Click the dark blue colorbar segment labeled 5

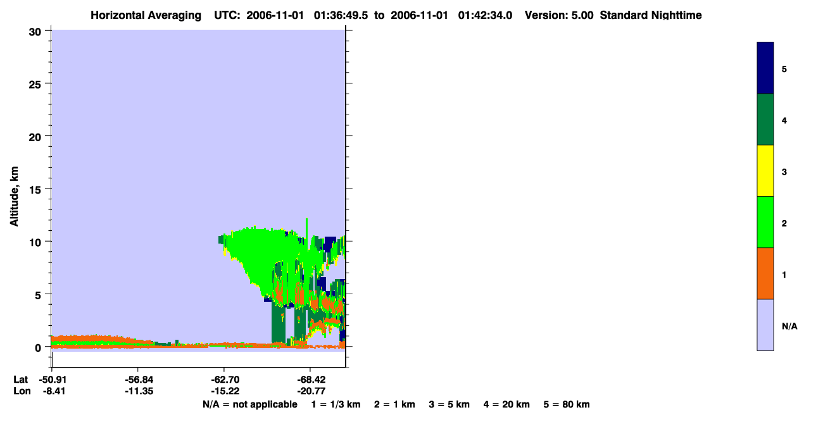pyautogui.click(x=765, y=68)
